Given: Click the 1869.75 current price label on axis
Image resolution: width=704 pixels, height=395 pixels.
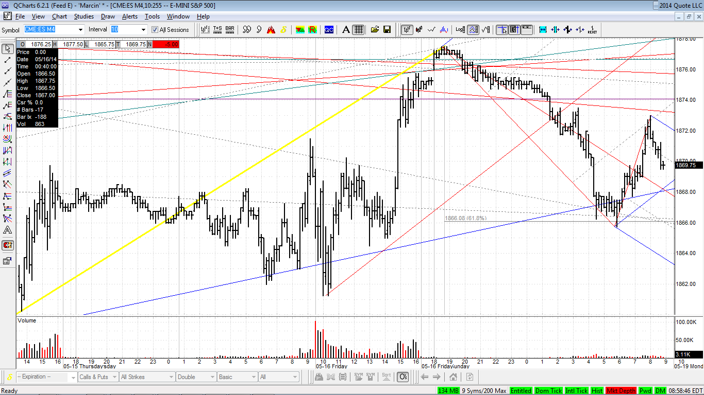Looking at the screenshot, I should (x=689, y=165).
